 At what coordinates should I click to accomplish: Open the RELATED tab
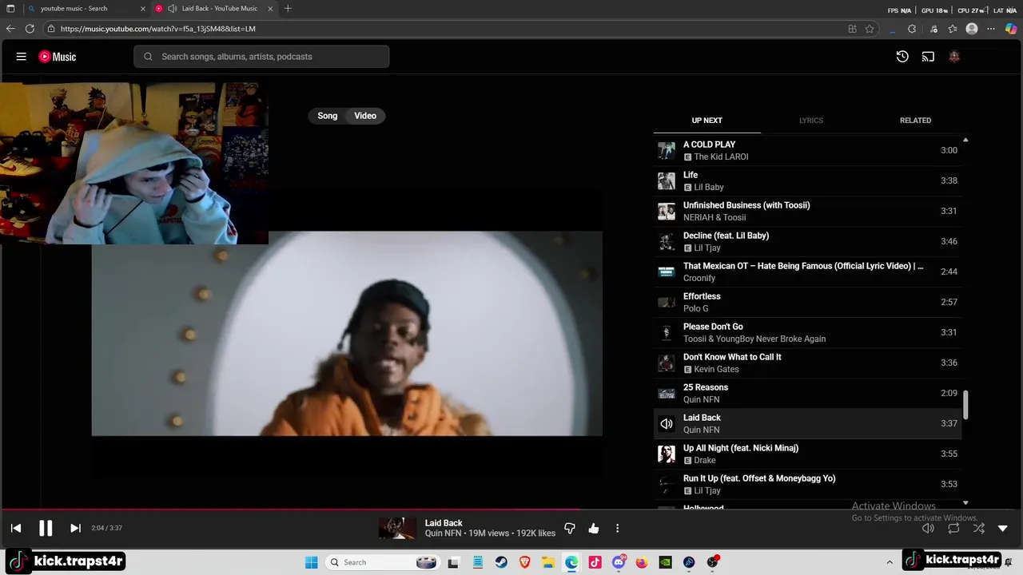click(915, 121)
